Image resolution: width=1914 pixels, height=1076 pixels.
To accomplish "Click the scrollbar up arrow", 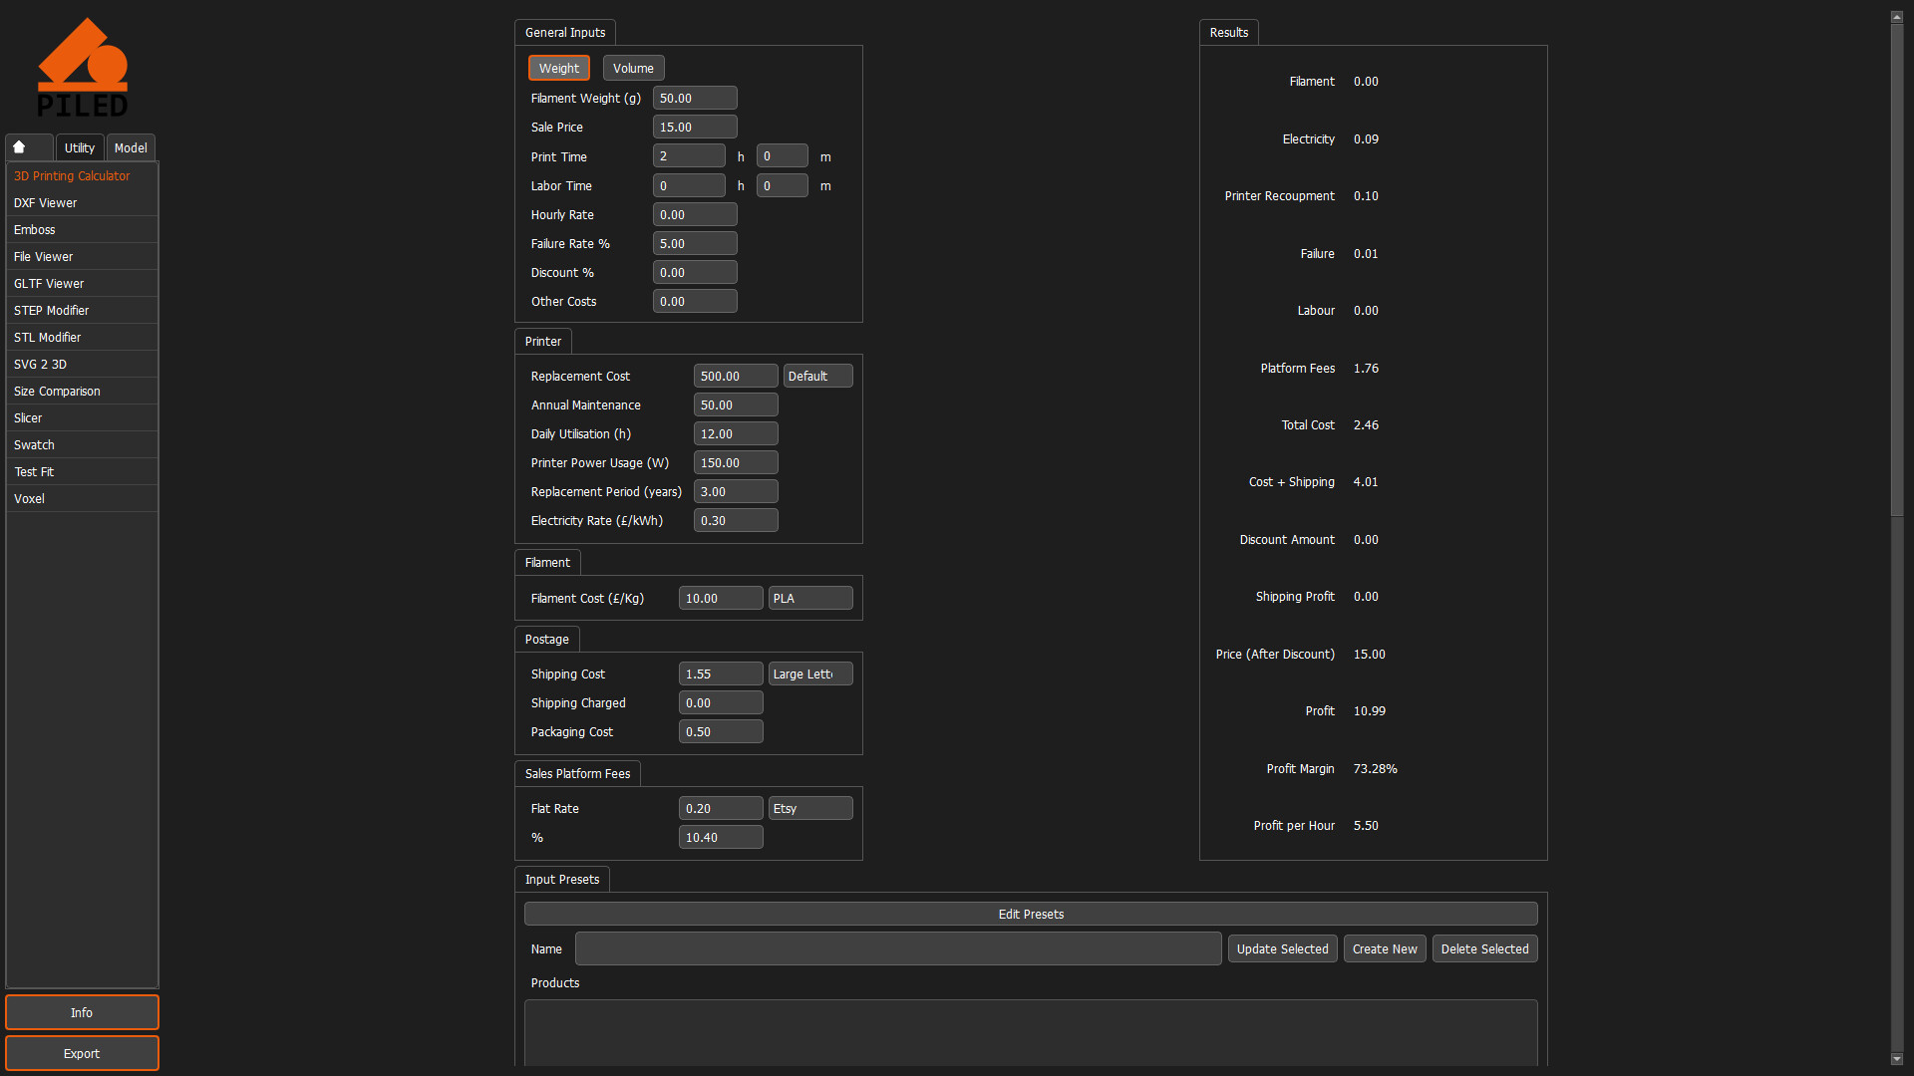I will 1896,16.
